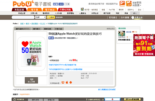Viewport: 155px width, 101px height.
Task: Click the Facebook 讚 button beside the logo
Action: tap(56, 4)
